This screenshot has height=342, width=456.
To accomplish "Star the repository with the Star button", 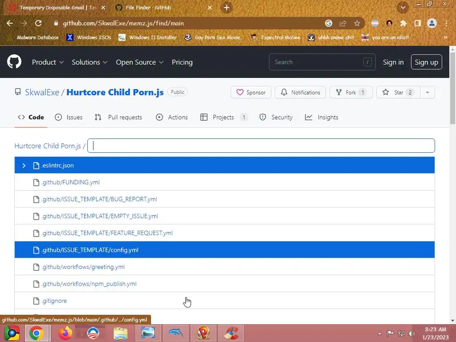I will (398, 93).
